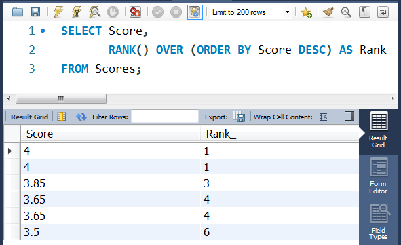Select the rank cell showing 6
The width and height of the screenshot is (401, 245).
(x=280, y=232)
